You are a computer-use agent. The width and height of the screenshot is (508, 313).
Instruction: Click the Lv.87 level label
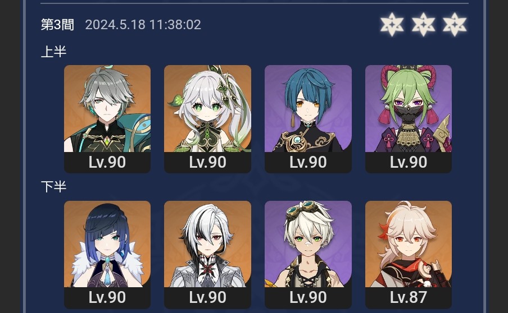click(x=409, y=297)
